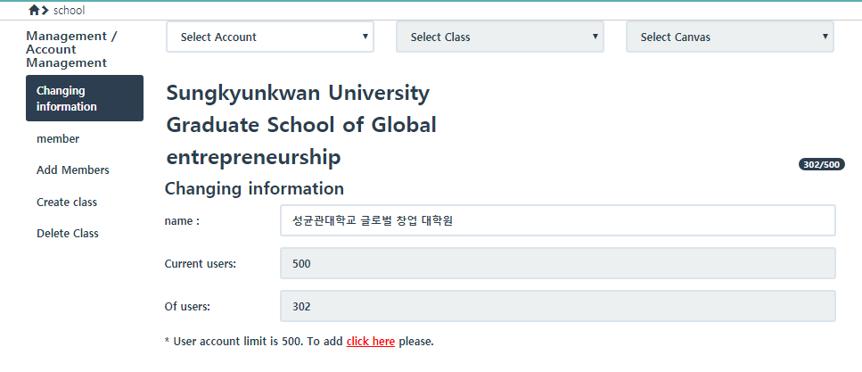The height and width of the screenshot is (372, 862).
Task: Click the Of users field showing 302
Action: [x=557, y=306]
